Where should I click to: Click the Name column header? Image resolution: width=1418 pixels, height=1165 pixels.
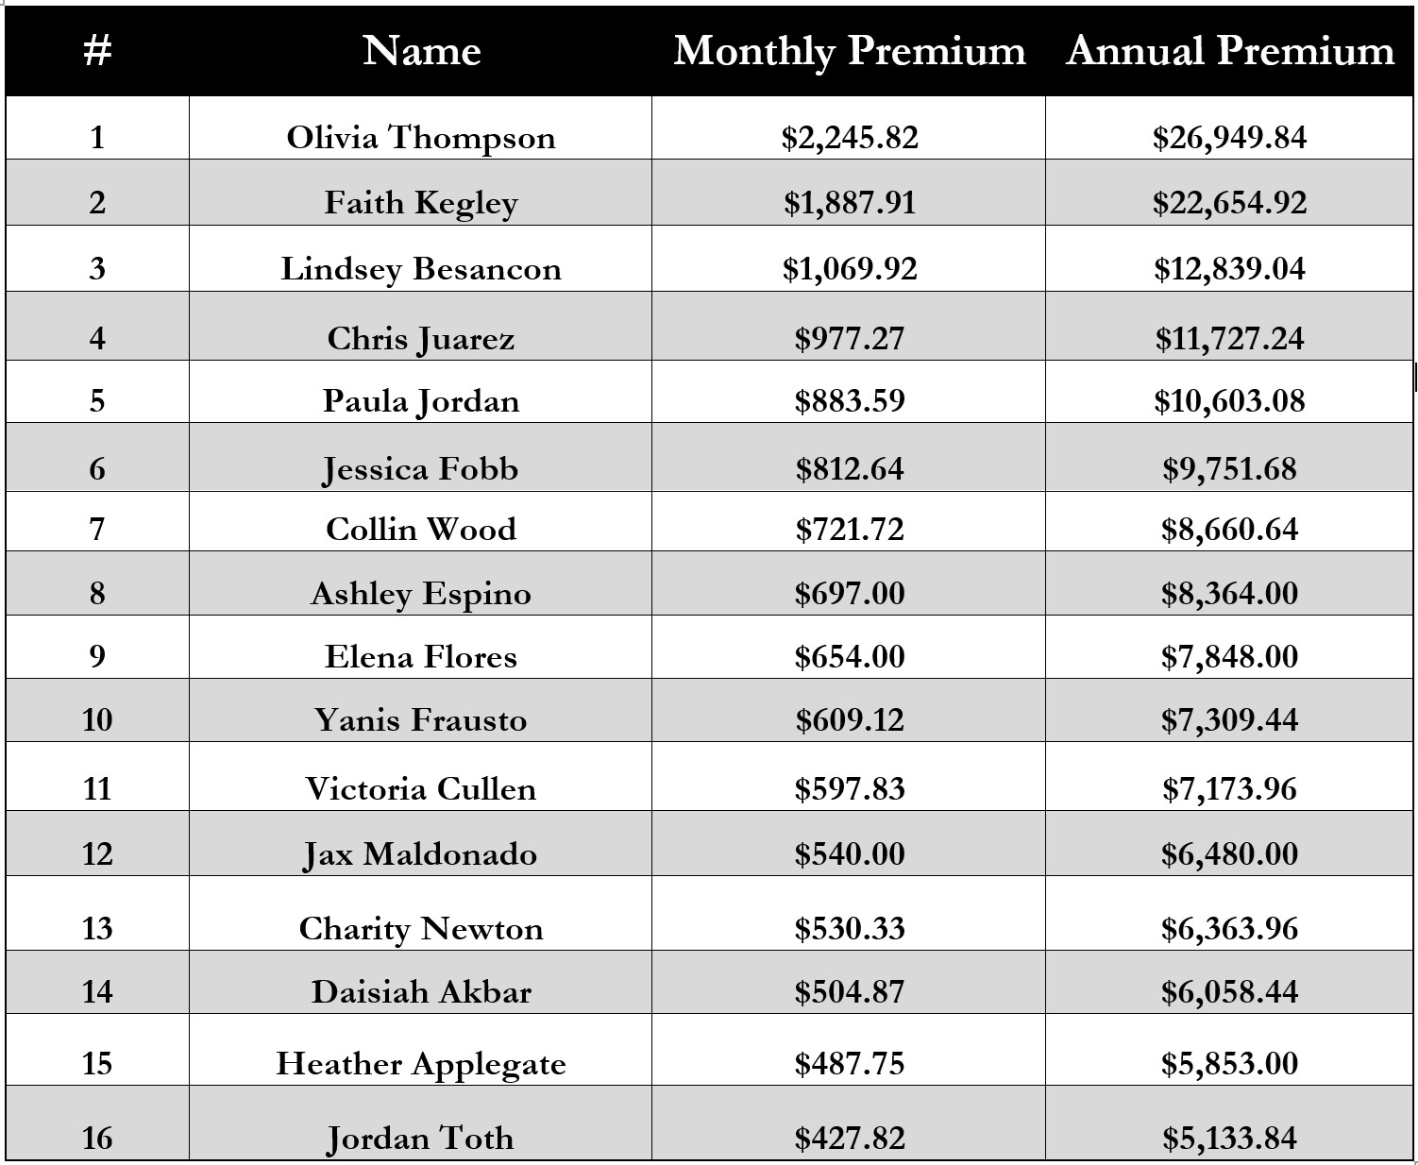420,51
